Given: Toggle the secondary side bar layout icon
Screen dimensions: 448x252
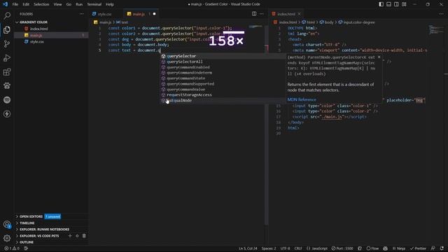Looking at the screenshot, I should tap(396, 4).
